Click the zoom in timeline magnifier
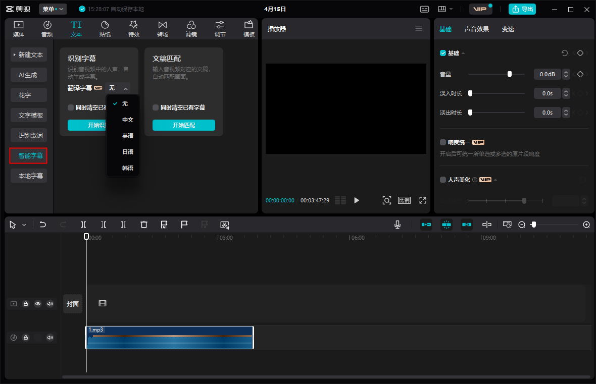This screenshot has width=596, height=384. click(586, 225)
